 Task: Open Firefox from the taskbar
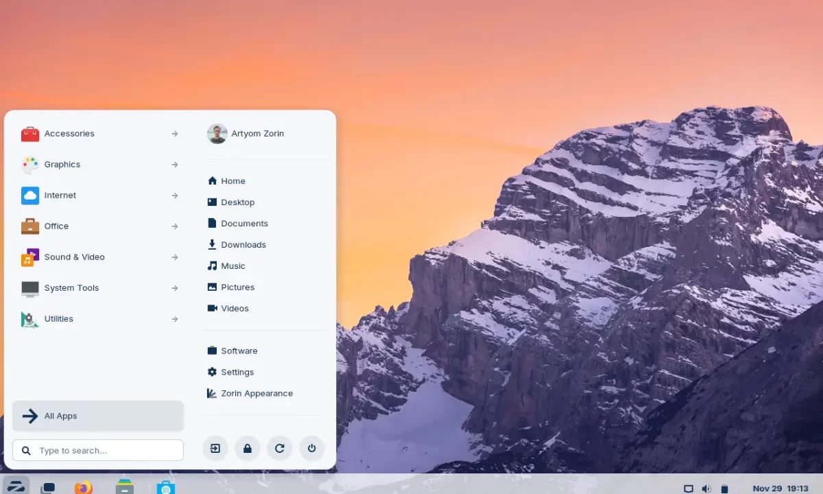[x=84, y=487]
